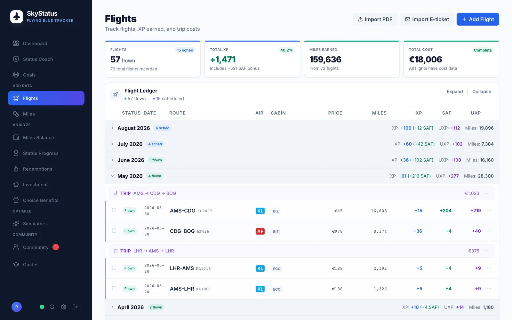512x320 pixels.
Task: Collapse all ledger months
Action: 482,92
